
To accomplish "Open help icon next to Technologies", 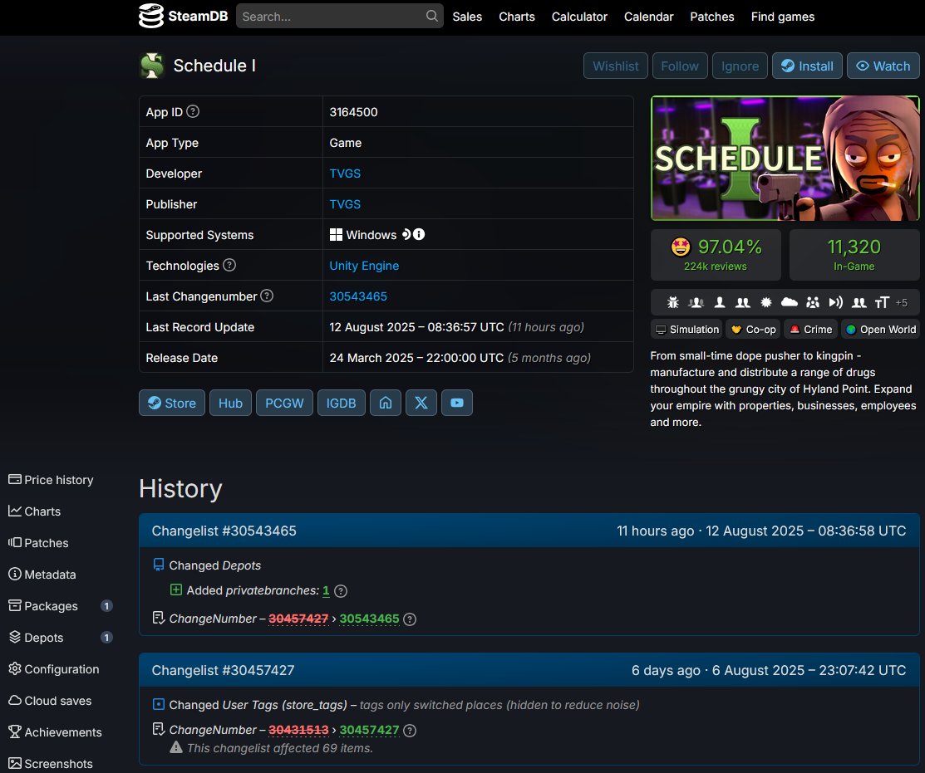I will click(229, 265).
